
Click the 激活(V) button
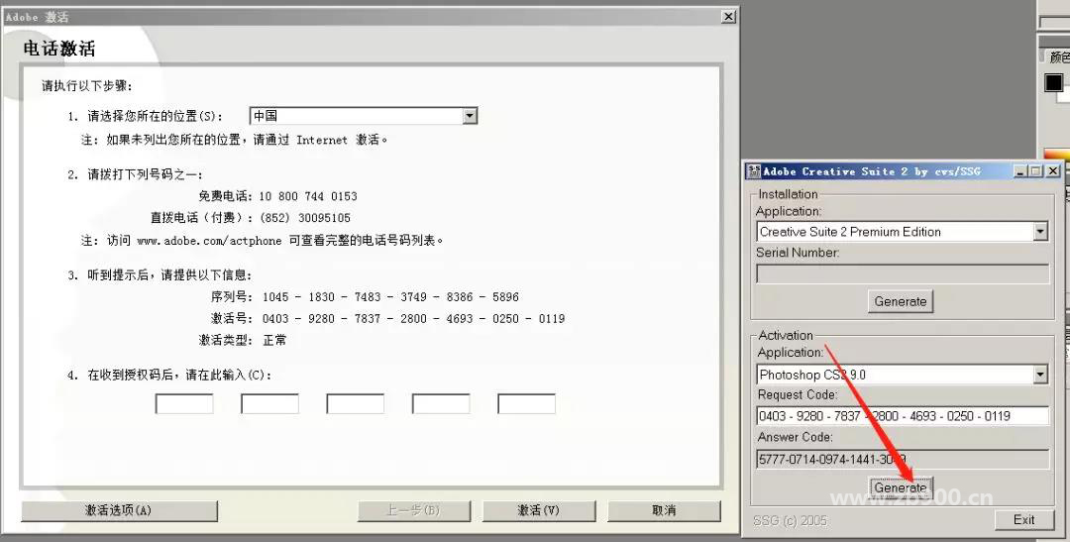539,510
